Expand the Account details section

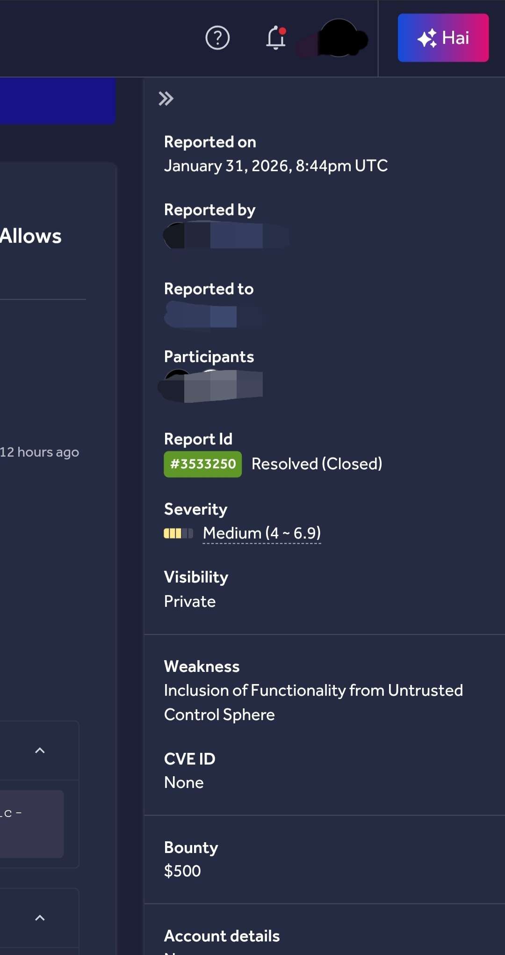pyautogui.click(x=221, y=936)
